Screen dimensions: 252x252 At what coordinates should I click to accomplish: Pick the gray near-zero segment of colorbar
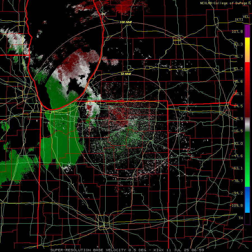coord(247,125)
